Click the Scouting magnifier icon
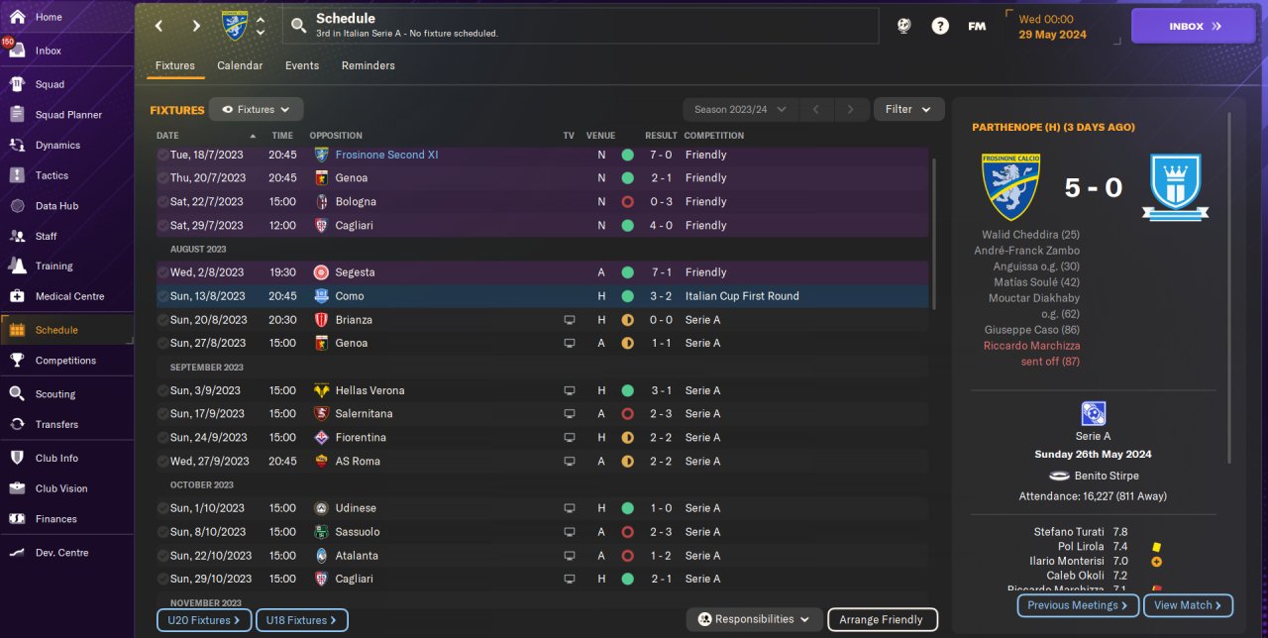This screenshot has width=1268, height=638. point(17,393)
